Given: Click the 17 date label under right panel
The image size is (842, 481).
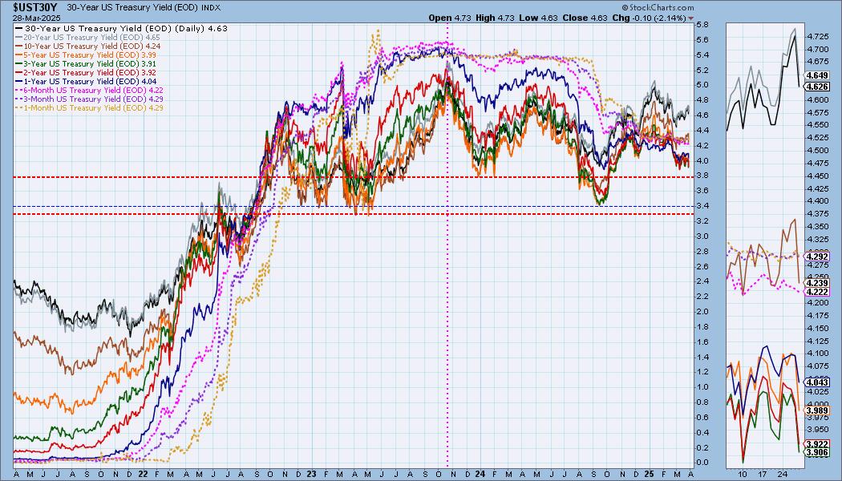Looking at the screenshot, I should click(x=763, y=475).
